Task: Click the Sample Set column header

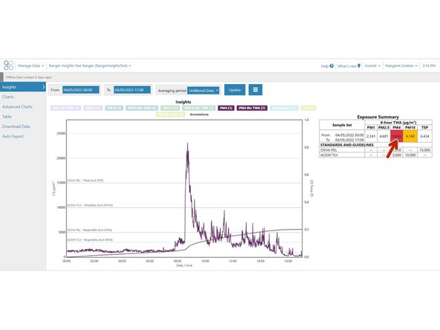Action: click(342, 125)
